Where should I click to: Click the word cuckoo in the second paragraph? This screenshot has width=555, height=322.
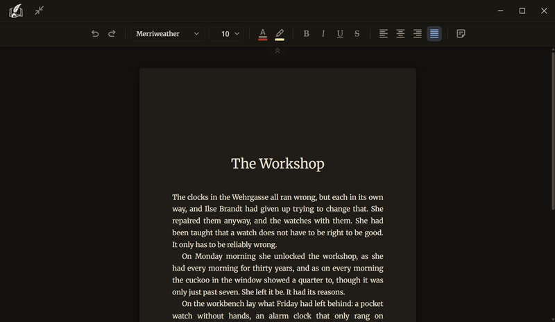198,280
